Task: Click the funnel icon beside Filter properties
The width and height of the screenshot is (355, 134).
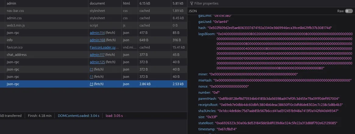Action: click(192, 3)
